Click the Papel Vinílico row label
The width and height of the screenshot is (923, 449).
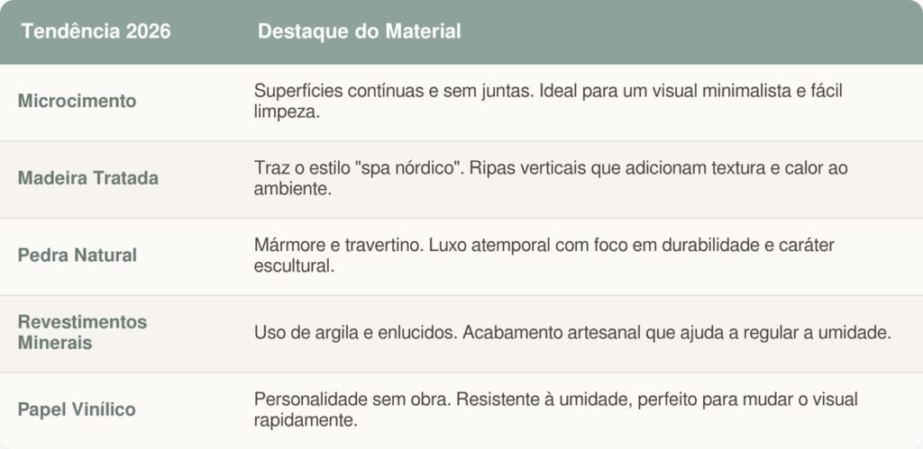[x=77, y=409]
